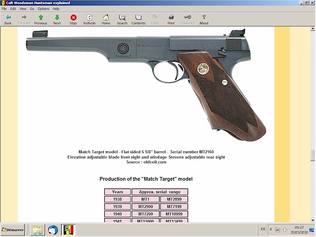Image resolution: width=316 pixels, height=237 pixels.
Task: Select the 1938 table cell
Action: pos(117,199)
